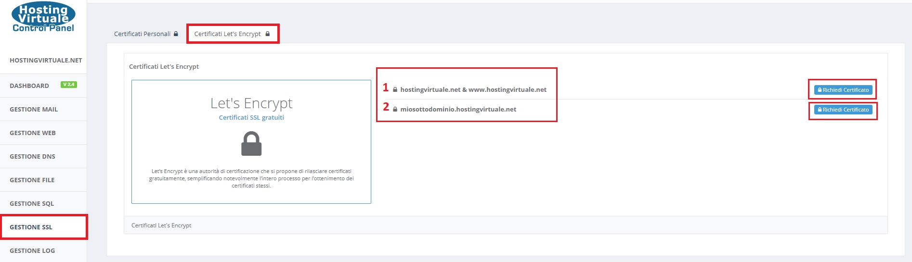
Task: Click the lock icon on Certificati Let's Encrypt tab
Action: (x=268, y=34)
